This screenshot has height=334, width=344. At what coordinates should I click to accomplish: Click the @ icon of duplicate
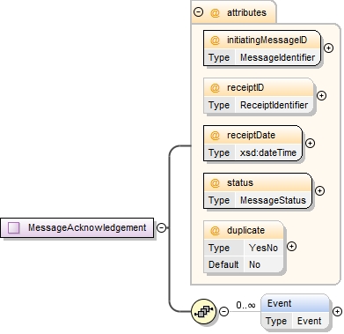215,230
